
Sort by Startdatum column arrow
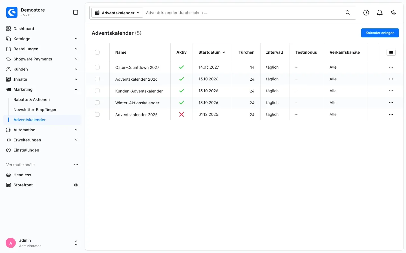tap(224, 52)
